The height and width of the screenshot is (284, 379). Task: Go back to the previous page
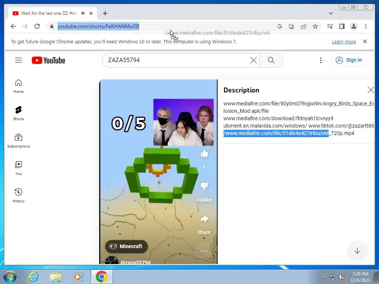pos(13,26)
